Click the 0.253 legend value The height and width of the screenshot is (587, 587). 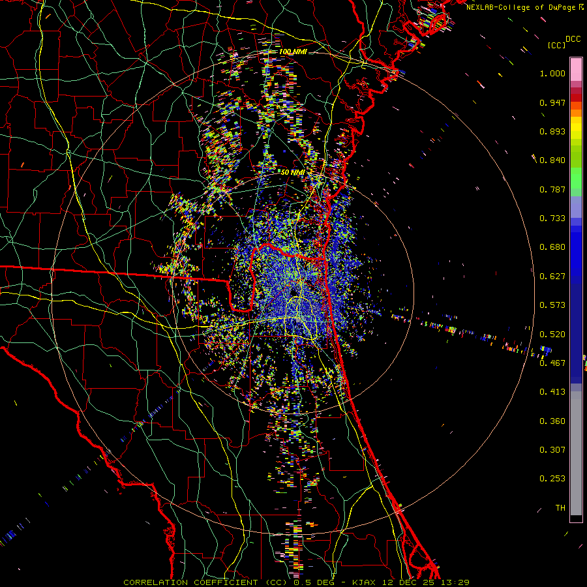click(552, 479)
